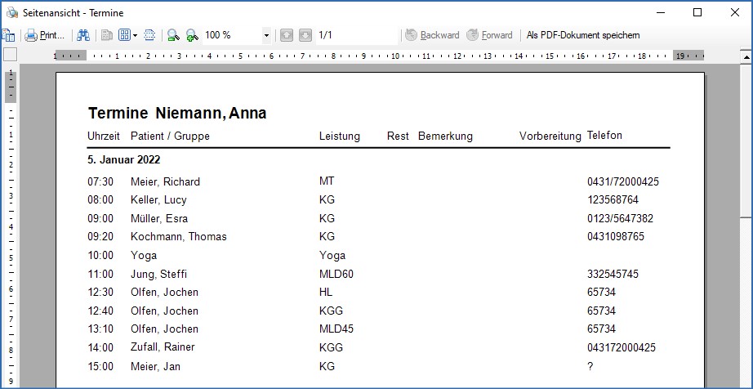Click phone number '043172000425'
This screenshot has width=753, height=389.
622,347
